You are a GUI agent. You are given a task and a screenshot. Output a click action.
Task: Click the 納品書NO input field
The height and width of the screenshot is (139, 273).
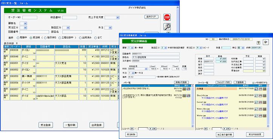69,17
